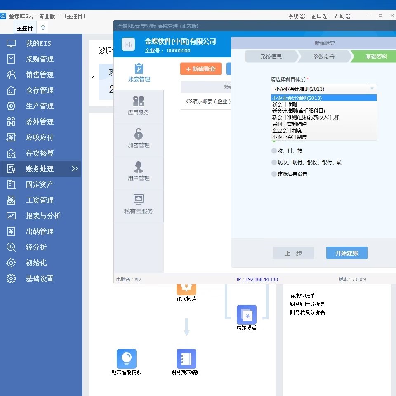396x396 pixels.
Task: Click the 电脑名：YD status text
Action: pyautogui.click(x=128, y=279)
